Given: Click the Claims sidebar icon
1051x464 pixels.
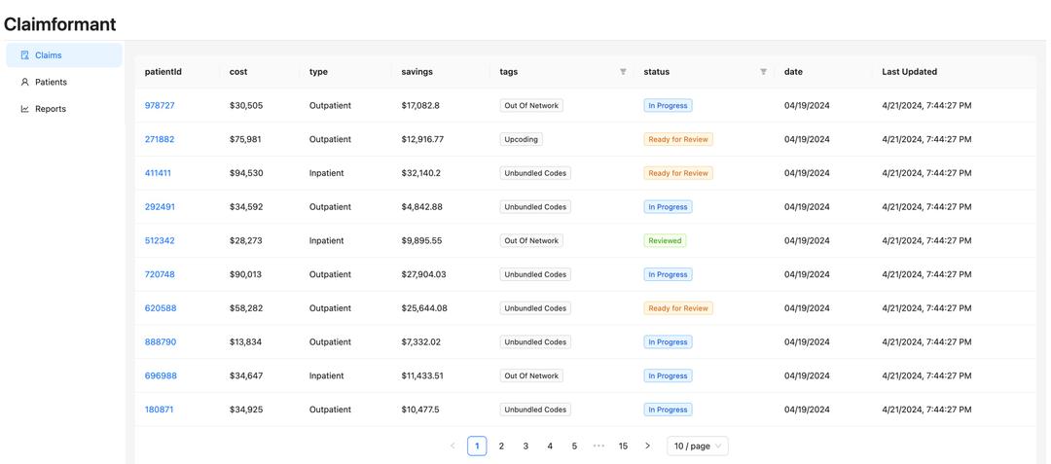Looking at the screenshot, I should point(25,55).
